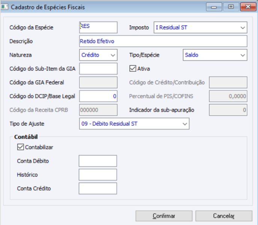This screenshot has width=258, height=225.
Task: Minimize the Cadastro de Espécies Fiscais window
Action: [x=214, y=7]
